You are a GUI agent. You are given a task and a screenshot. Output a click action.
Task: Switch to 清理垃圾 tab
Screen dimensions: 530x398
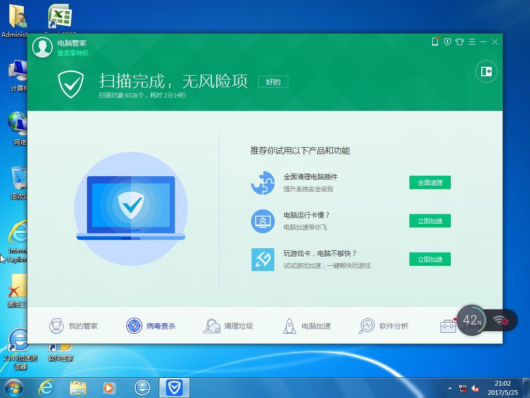pos(228,326)
